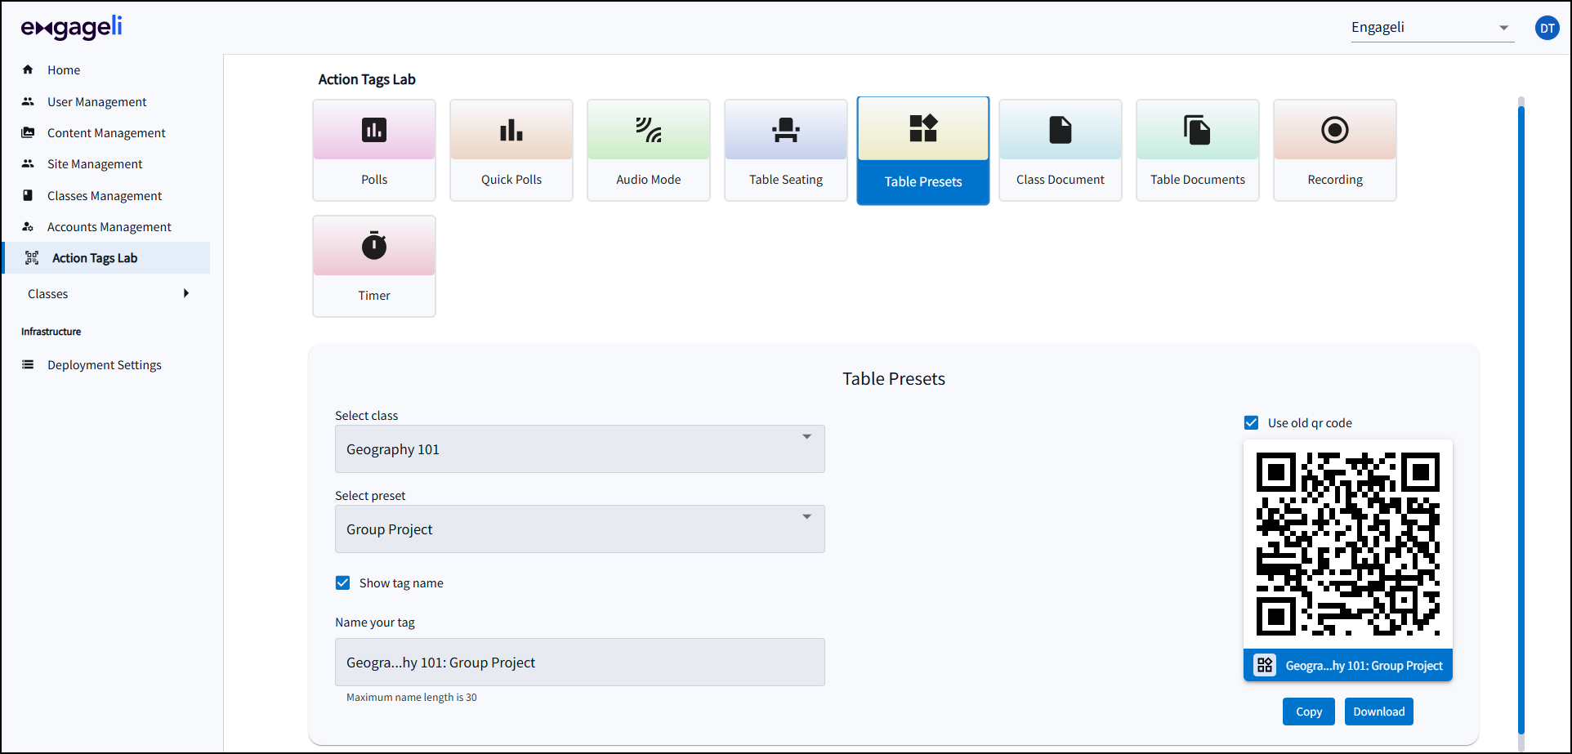Go to User Management

point(97,101)
